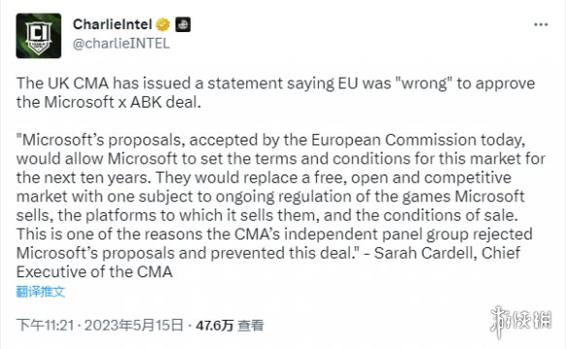Image resolution: width=566 pixels, height=349 pixels.
Task: Click the 查看 views label
Action: pos(250,326)
